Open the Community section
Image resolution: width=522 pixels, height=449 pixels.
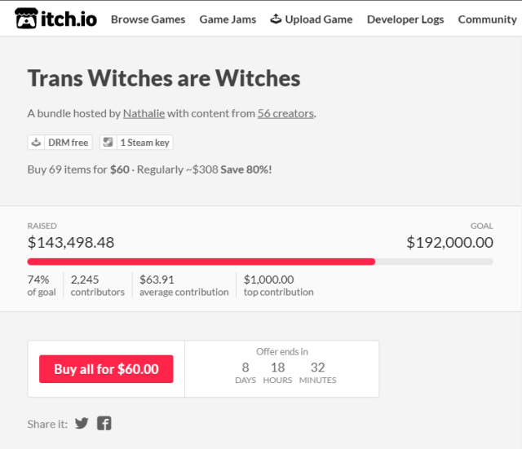point(487,19)
